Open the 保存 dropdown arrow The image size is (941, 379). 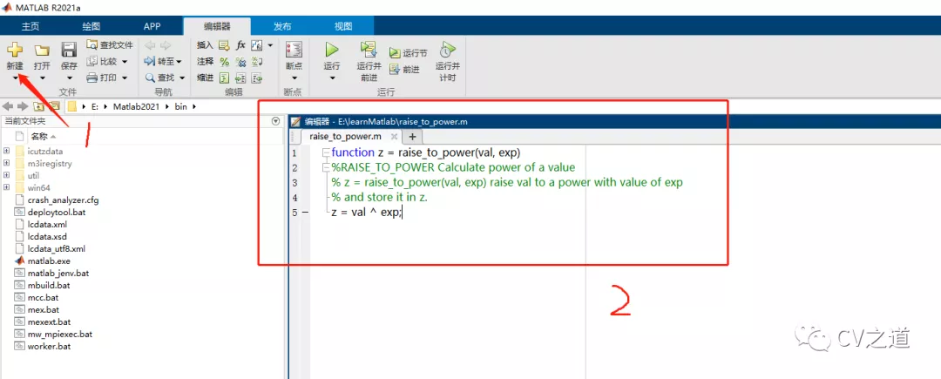(x=69, y=78)
